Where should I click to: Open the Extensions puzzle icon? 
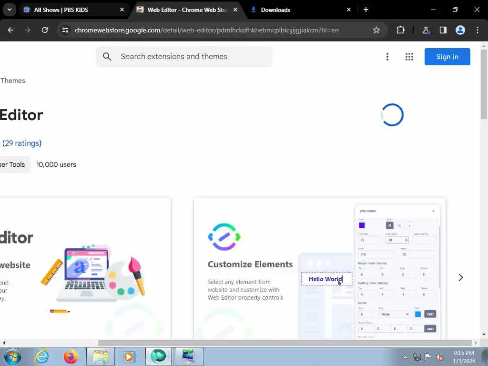pyautogui.click(x=400, y=30)
